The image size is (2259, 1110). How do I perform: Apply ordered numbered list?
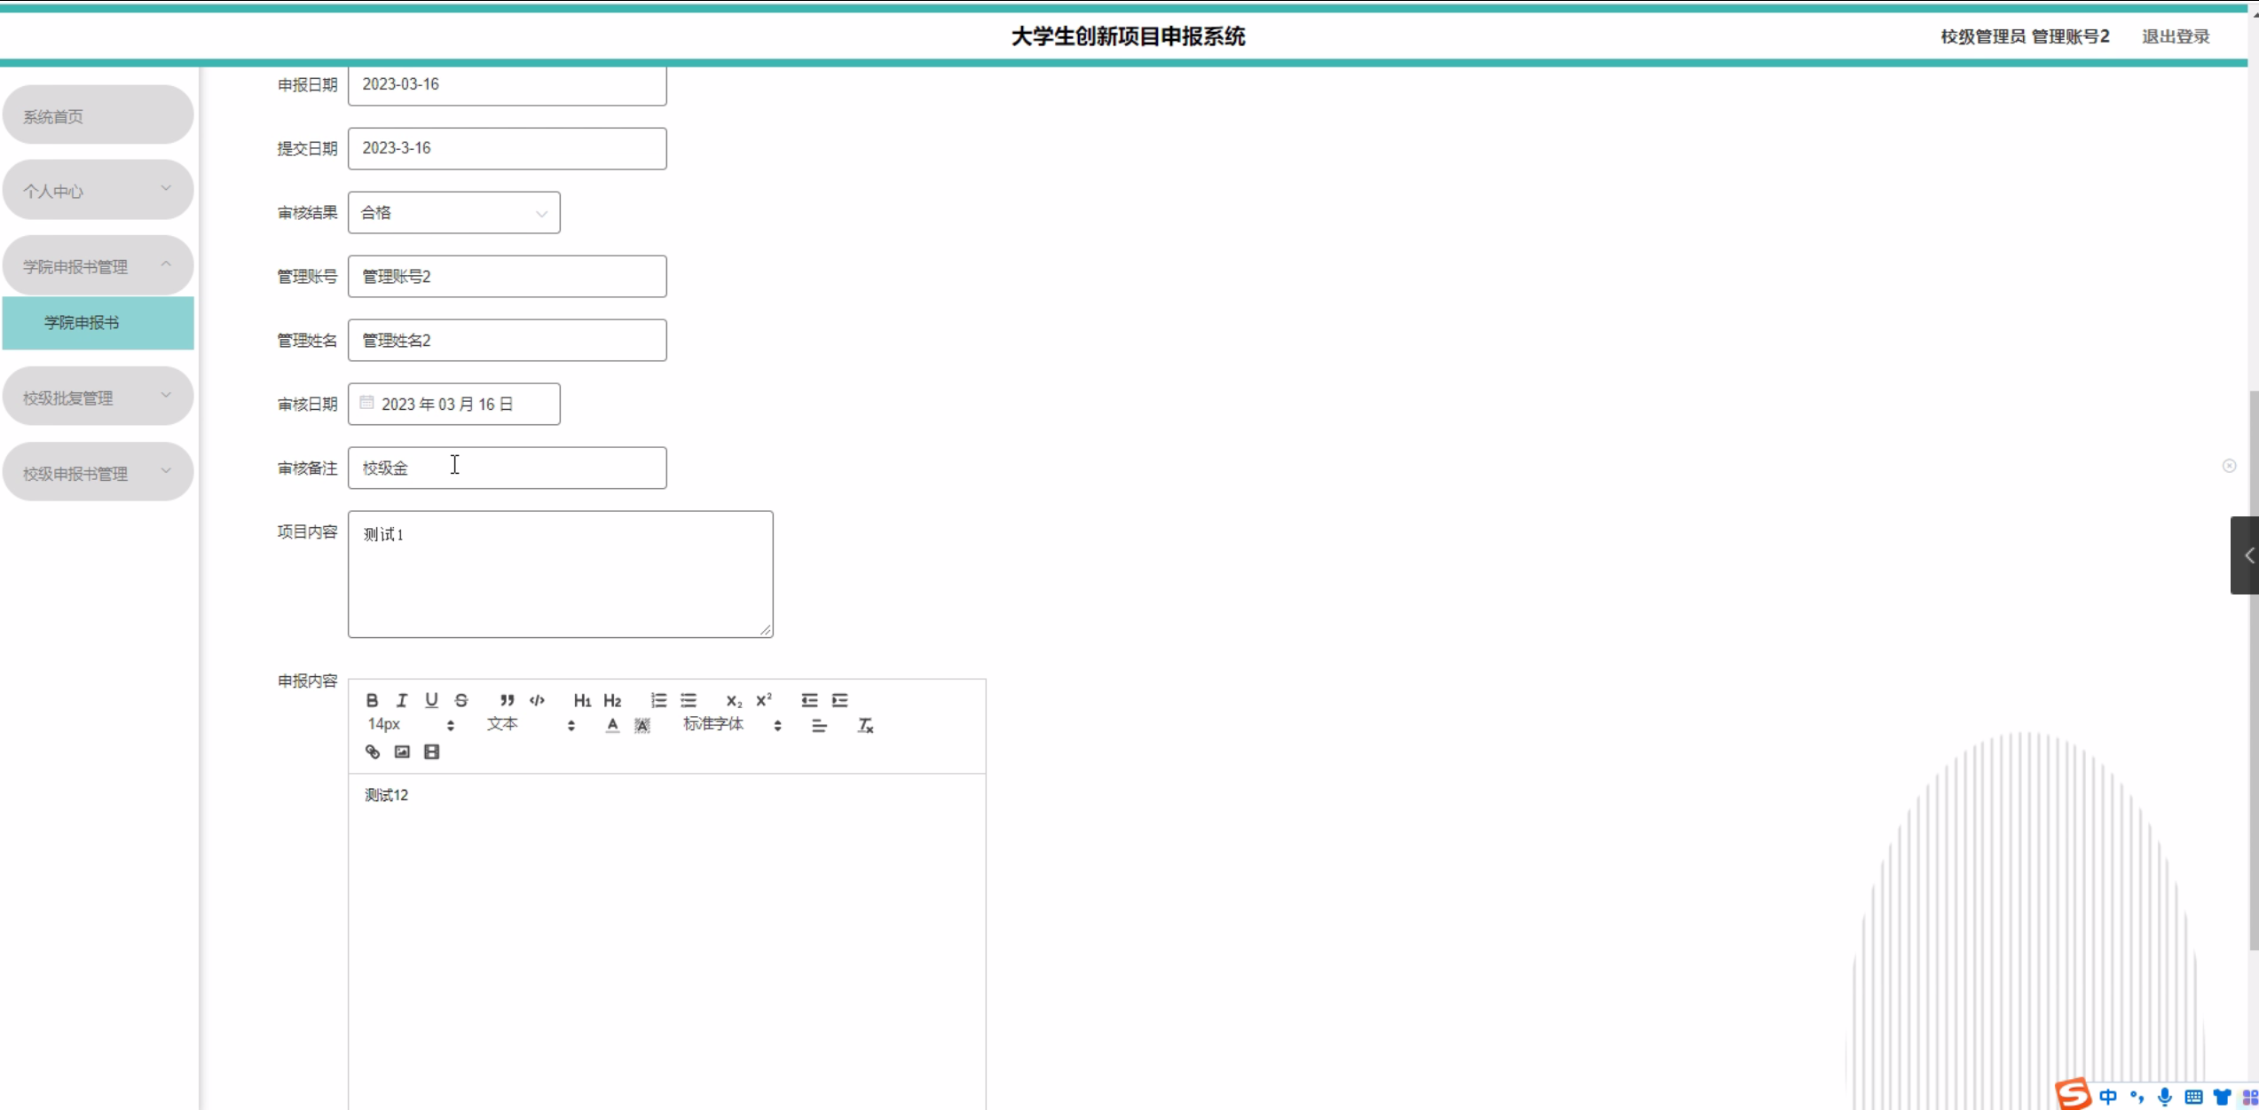658,700
